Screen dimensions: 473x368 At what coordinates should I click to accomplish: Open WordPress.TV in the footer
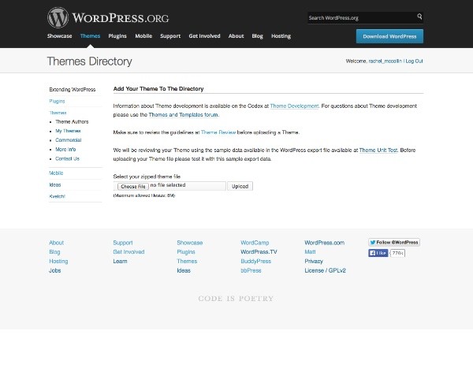(x=259, y=252)
